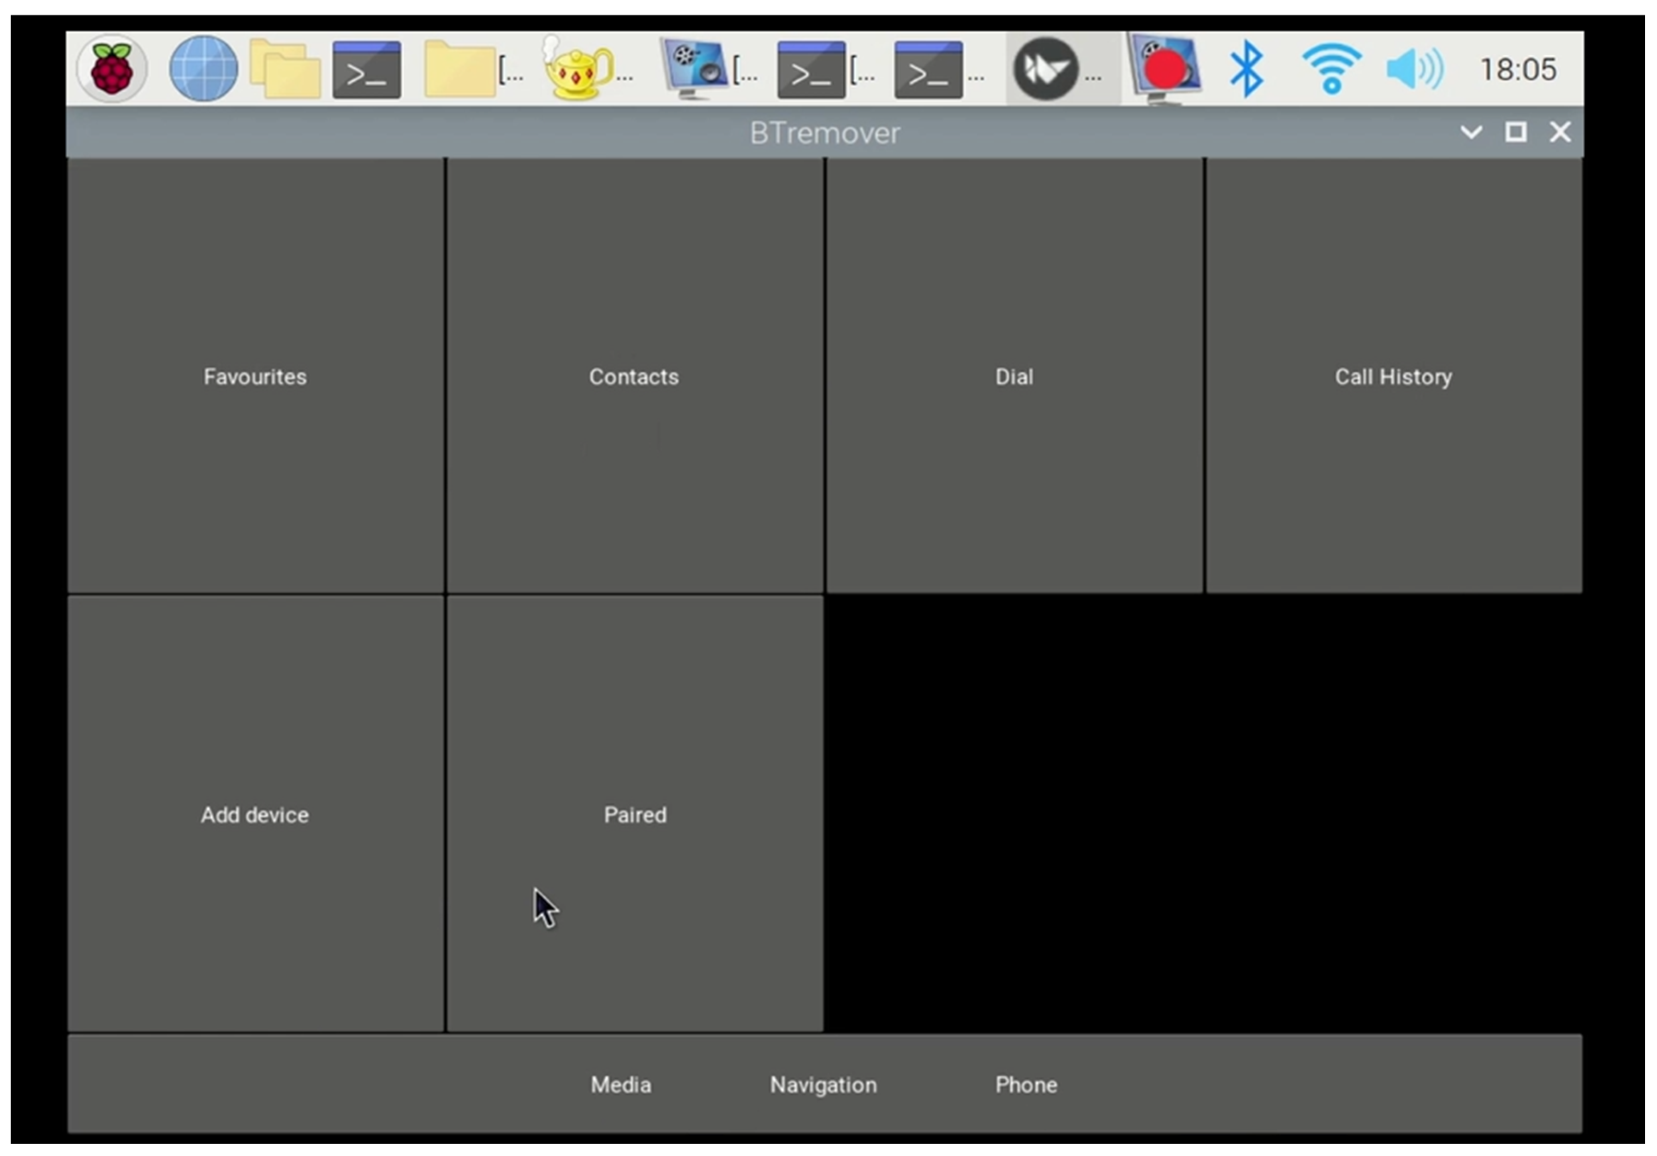Switch to the Navigation tab
Viewport: 1657px width, 1156px height.
[823, 1084]
